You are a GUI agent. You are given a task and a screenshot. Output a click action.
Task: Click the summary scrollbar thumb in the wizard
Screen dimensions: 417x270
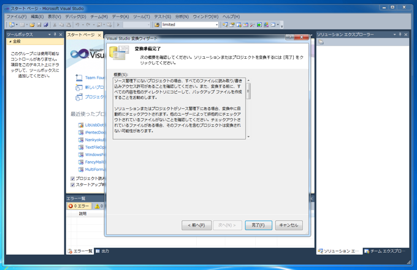click(x=248, y=91)
